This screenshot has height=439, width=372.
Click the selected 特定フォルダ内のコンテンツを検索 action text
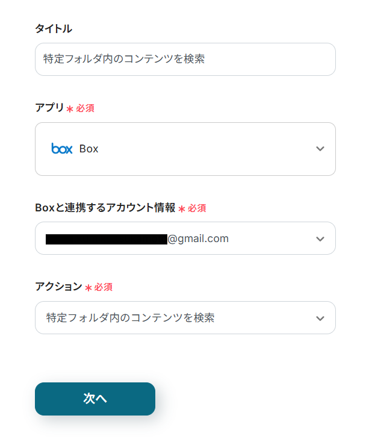click(130, 317)
